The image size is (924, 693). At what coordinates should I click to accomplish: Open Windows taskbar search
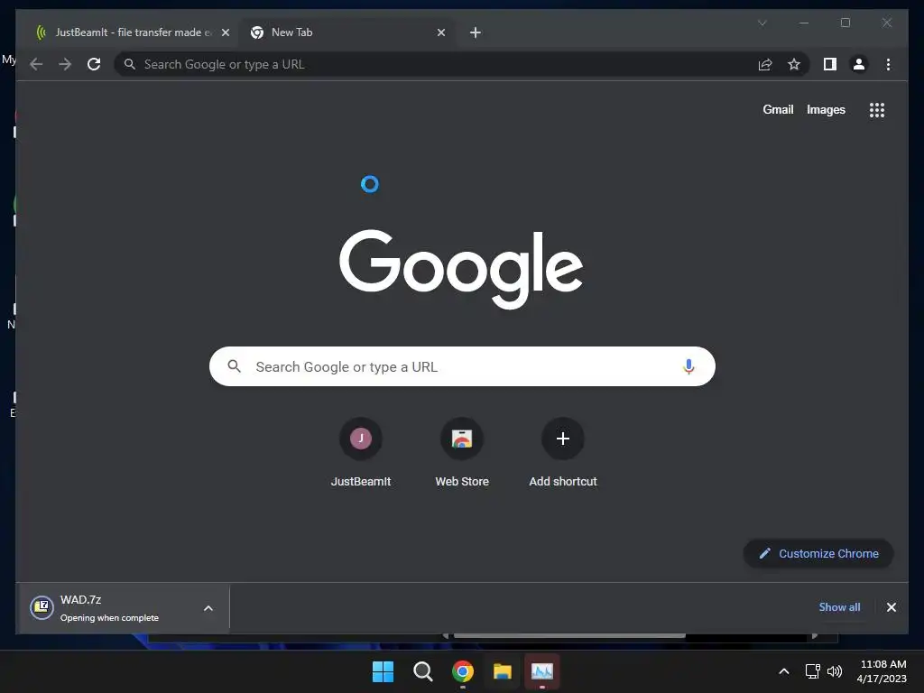coord(422,671)
